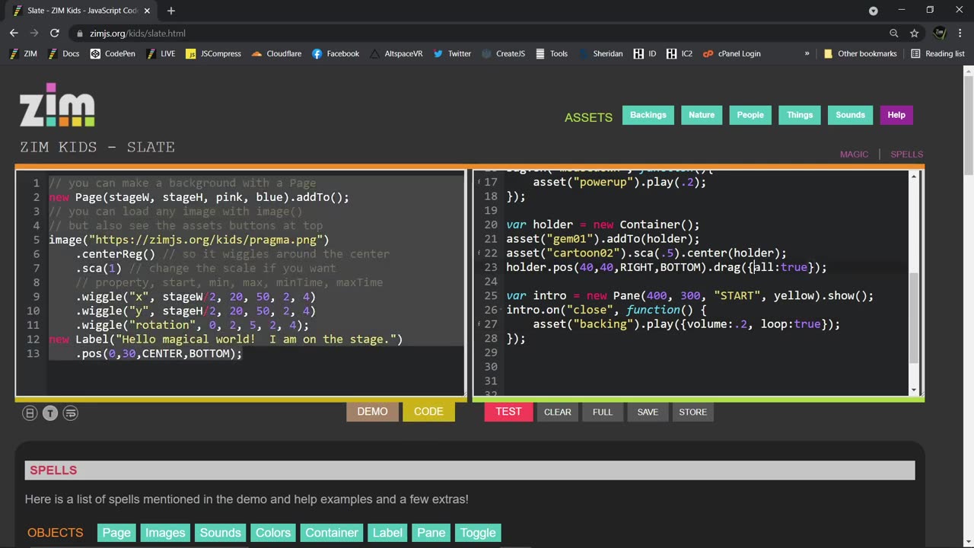974x548 pixels.
Task: Open the Cloudflare bookmark
Action: click(276, 54)
